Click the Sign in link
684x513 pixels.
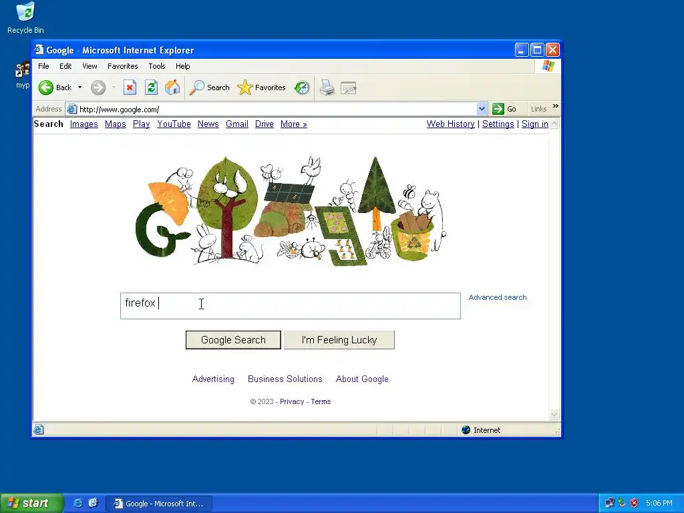pyautogui.click(x=535, y=124)
